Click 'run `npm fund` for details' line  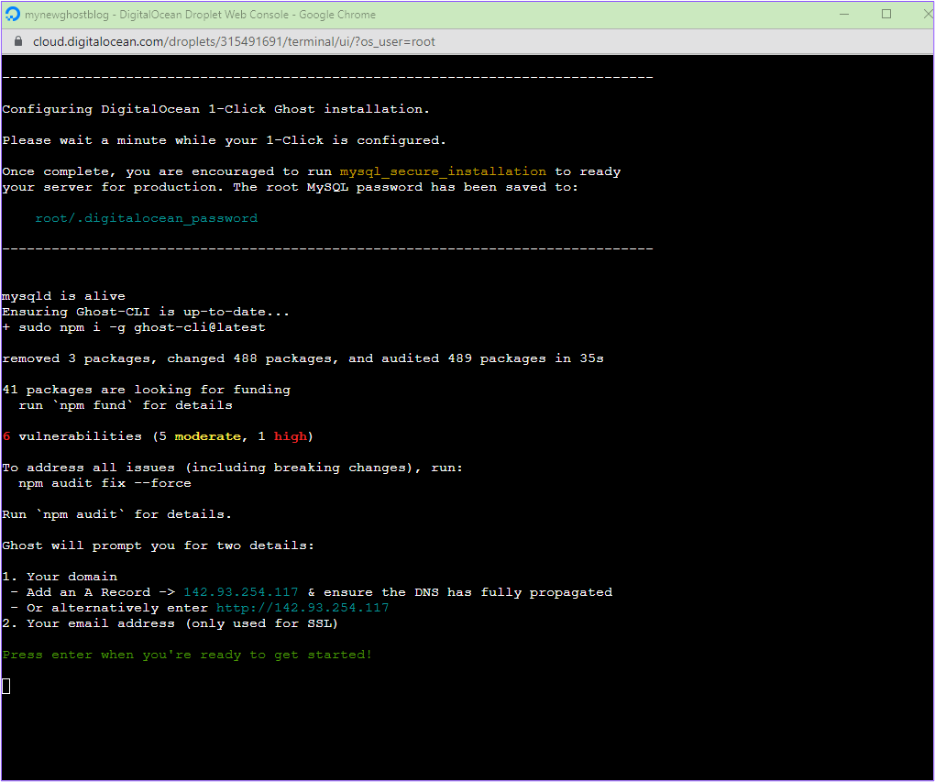click(x=126, y=405)
